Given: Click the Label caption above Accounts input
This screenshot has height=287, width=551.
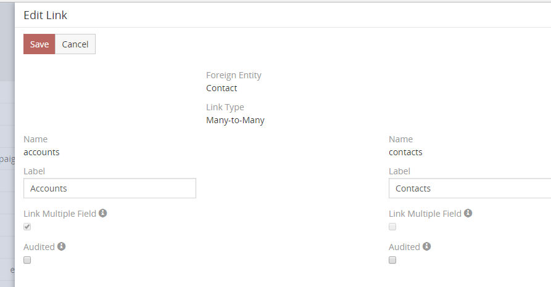Looking at the screenshot, I should point(34,171).
